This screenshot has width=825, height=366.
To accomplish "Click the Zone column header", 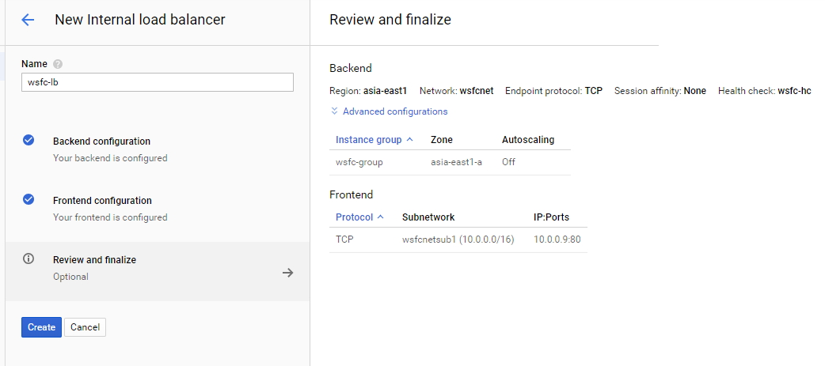I will tap(442, 139).
